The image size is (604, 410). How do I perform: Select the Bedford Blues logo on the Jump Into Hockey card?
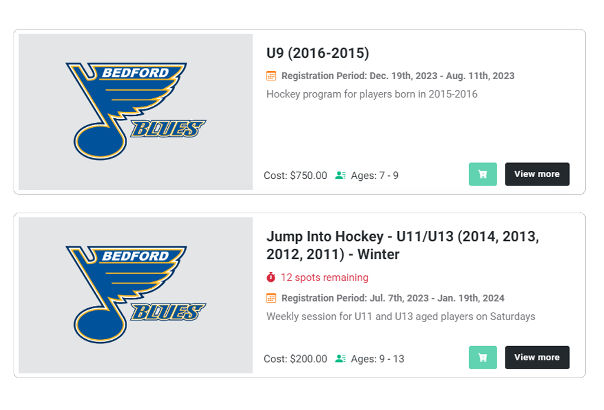135,295
